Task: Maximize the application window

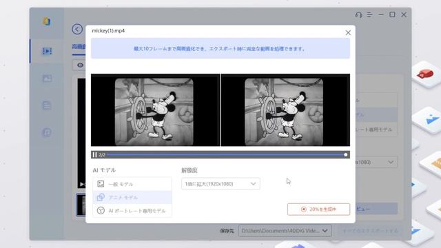Action: (x=392, y=14)
